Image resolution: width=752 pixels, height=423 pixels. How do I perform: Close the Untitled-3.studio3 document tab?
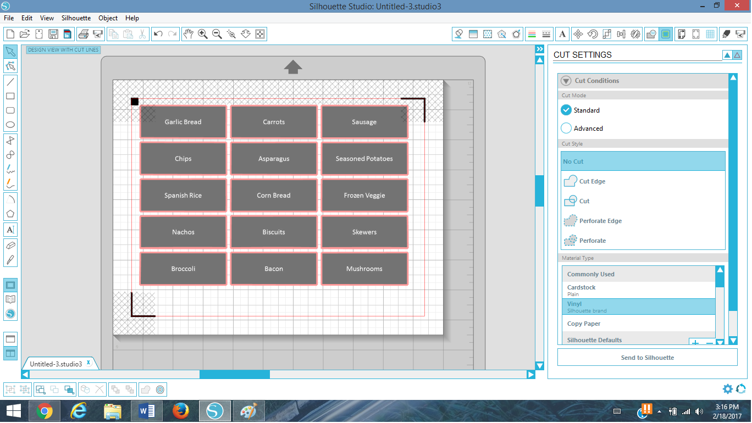coord(89,363)
